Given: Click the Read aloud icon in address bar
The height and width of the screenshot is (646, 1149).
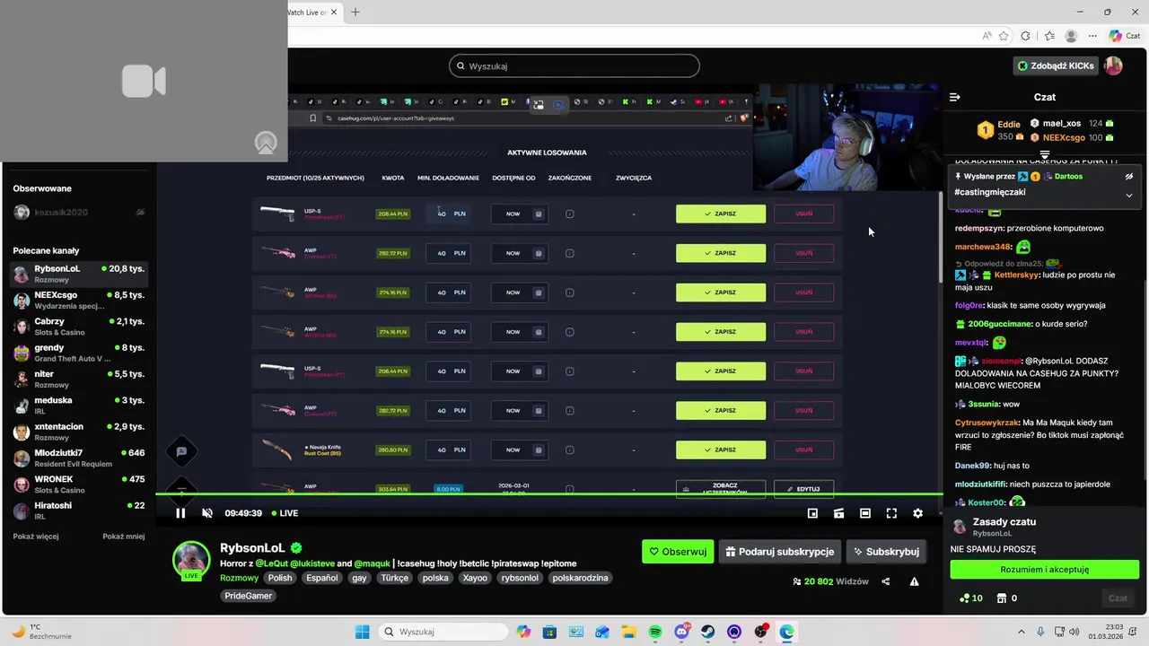Looking at the screenshot, I should coord(987,36).
